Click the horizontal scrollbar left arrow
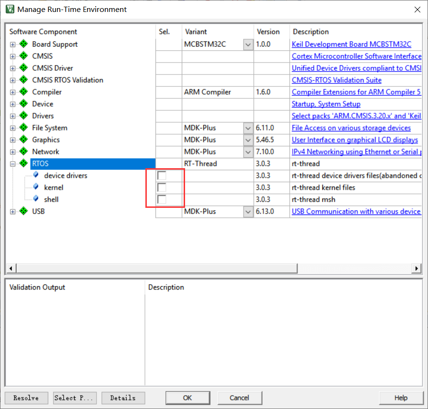428x409 pixels. [11, 269]
